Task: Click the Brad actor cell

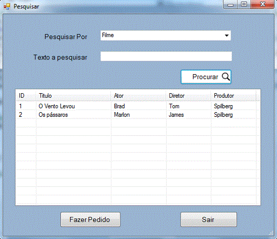Action: pos(119,106)
